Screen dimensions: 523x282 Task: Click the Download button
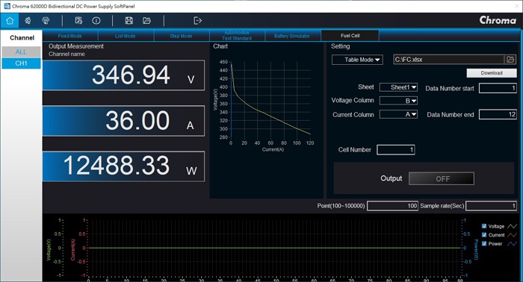492,73
